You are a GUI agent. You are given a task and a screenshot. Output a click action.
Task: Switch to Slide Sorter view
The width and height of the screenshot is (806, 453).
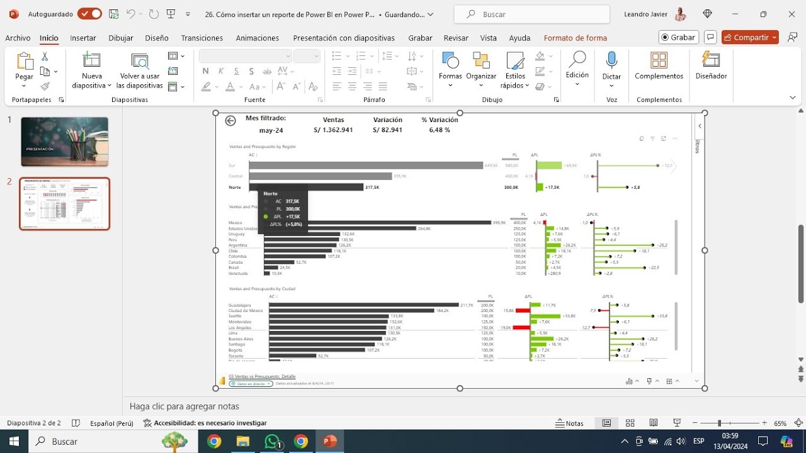630,423
